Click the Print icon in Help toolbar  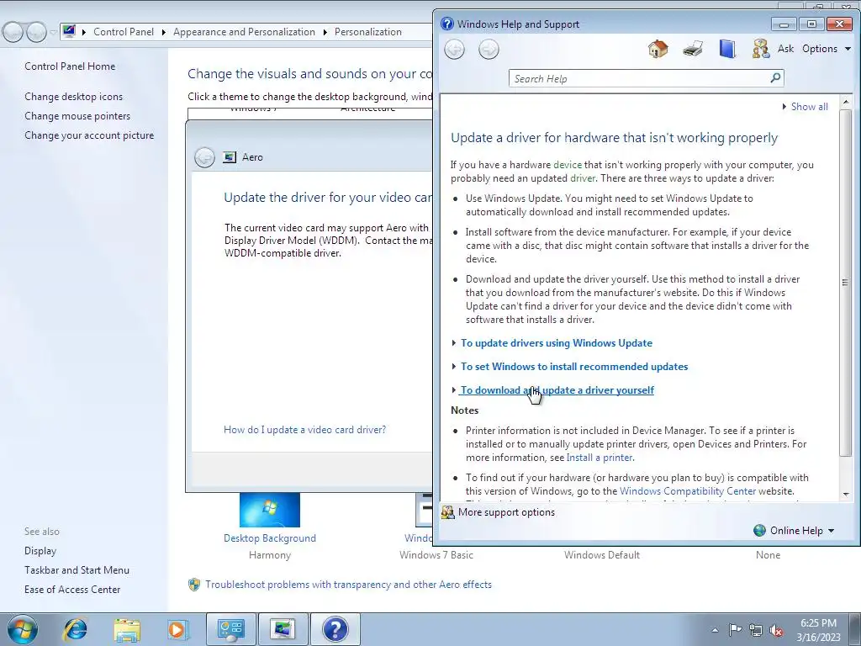click(693, 49)
